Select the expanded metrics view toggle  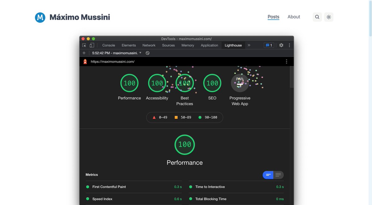tap(278, 175)
